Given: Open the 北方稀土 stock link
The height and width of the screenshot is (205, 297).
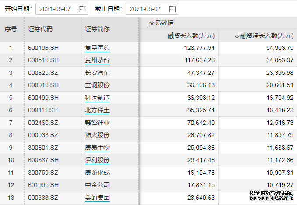Looking at the screenshot, I should [x=97, y=110].
